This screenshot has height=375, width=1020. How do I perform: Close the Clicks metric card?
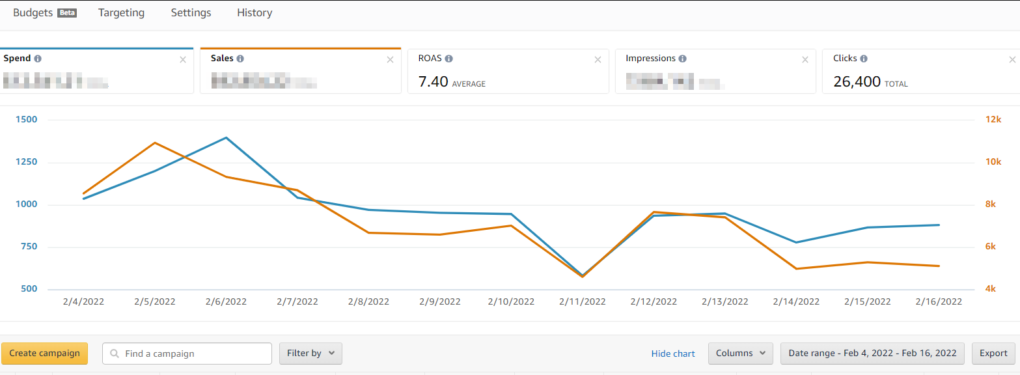tap(1012, 60)
